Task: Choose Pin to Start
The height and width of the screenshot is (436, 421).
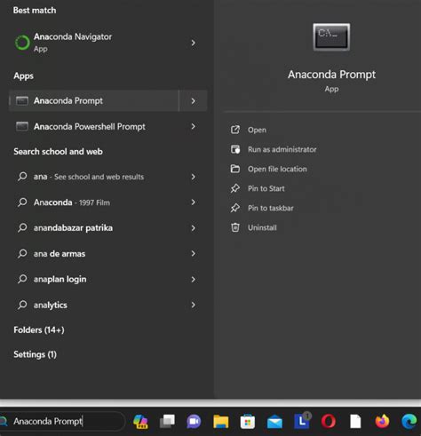Action: click(266, 188)
